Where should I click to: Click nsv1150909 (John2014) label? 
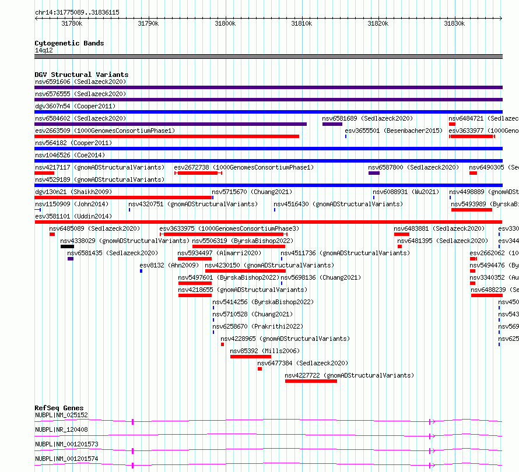(x=72, y=204)
